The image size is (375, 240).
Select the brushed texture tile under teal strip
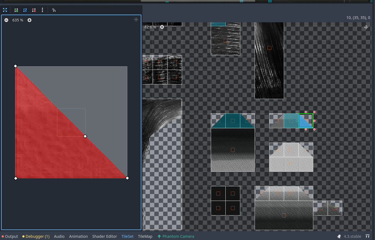(225, 41)
